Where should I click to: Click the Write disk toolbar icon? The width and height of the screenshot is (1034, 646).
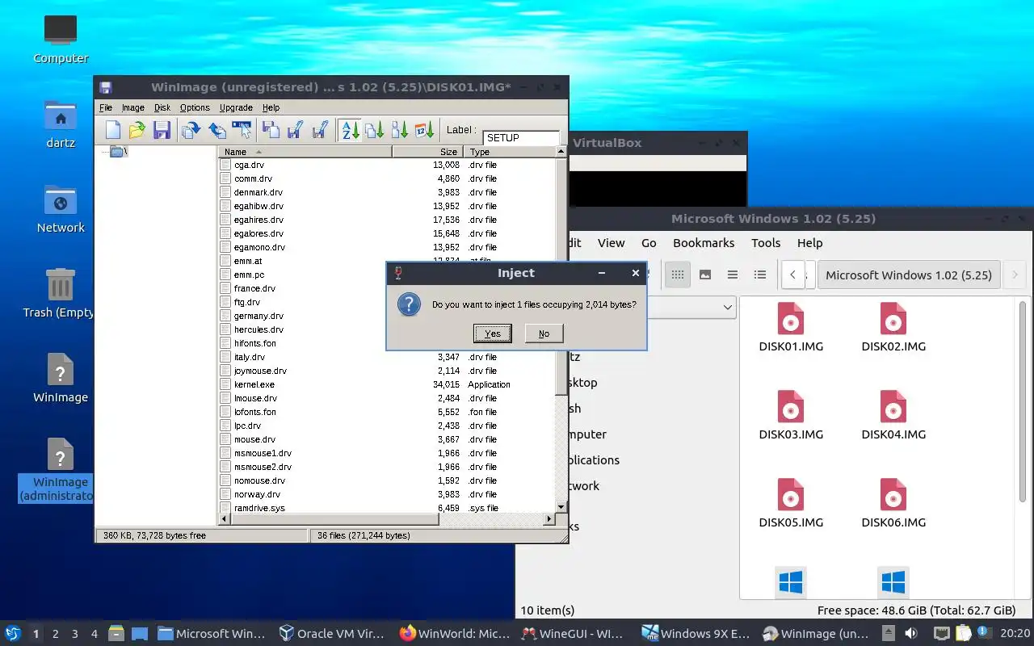coord(295,130)
